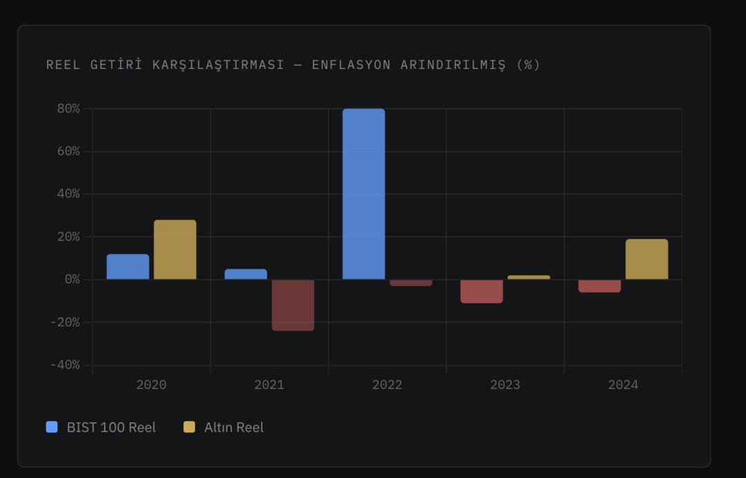Click the 2020 x-axis label
This screenshot has width=746, height=478.
pyautogui.click(x=151, y=385)
